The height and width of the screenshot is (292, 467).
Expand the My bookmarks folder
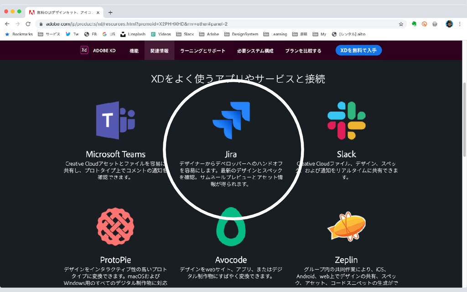click(319, 34)
